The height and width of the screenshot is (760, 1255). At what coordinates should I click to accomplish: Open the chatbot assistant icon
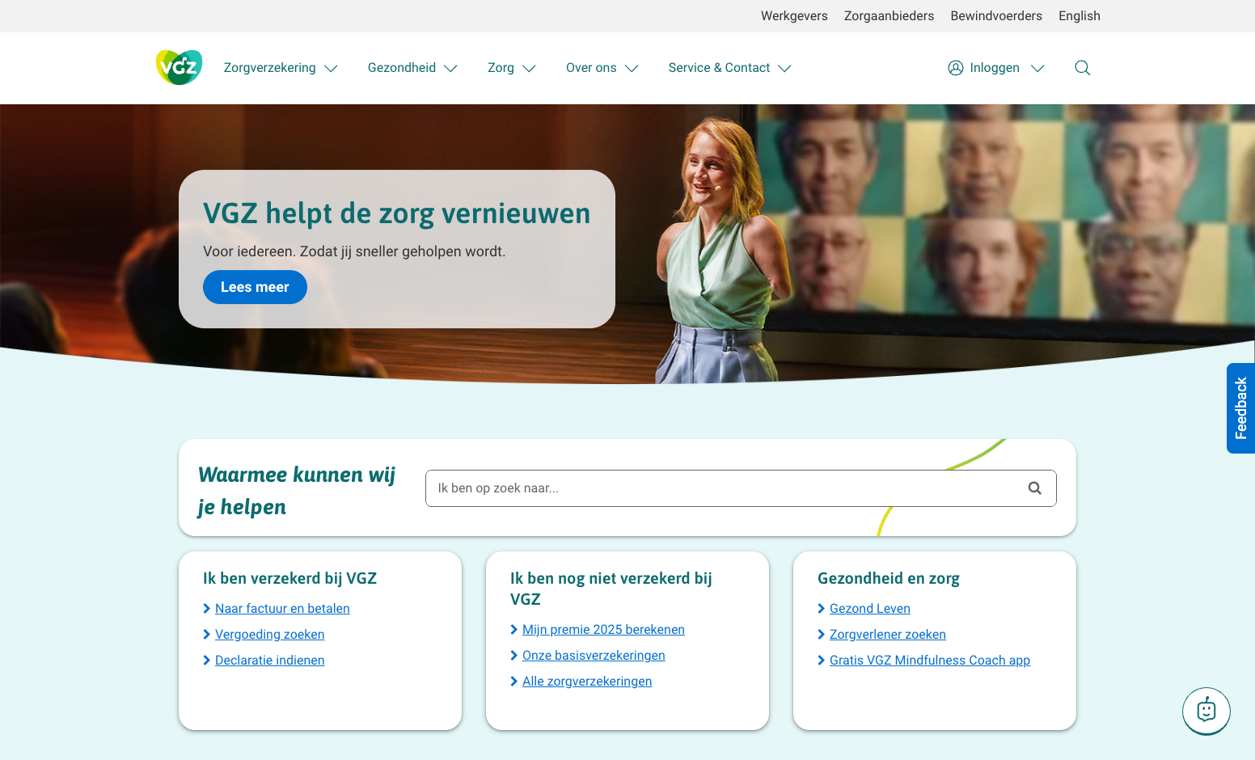pos(1206,711)
